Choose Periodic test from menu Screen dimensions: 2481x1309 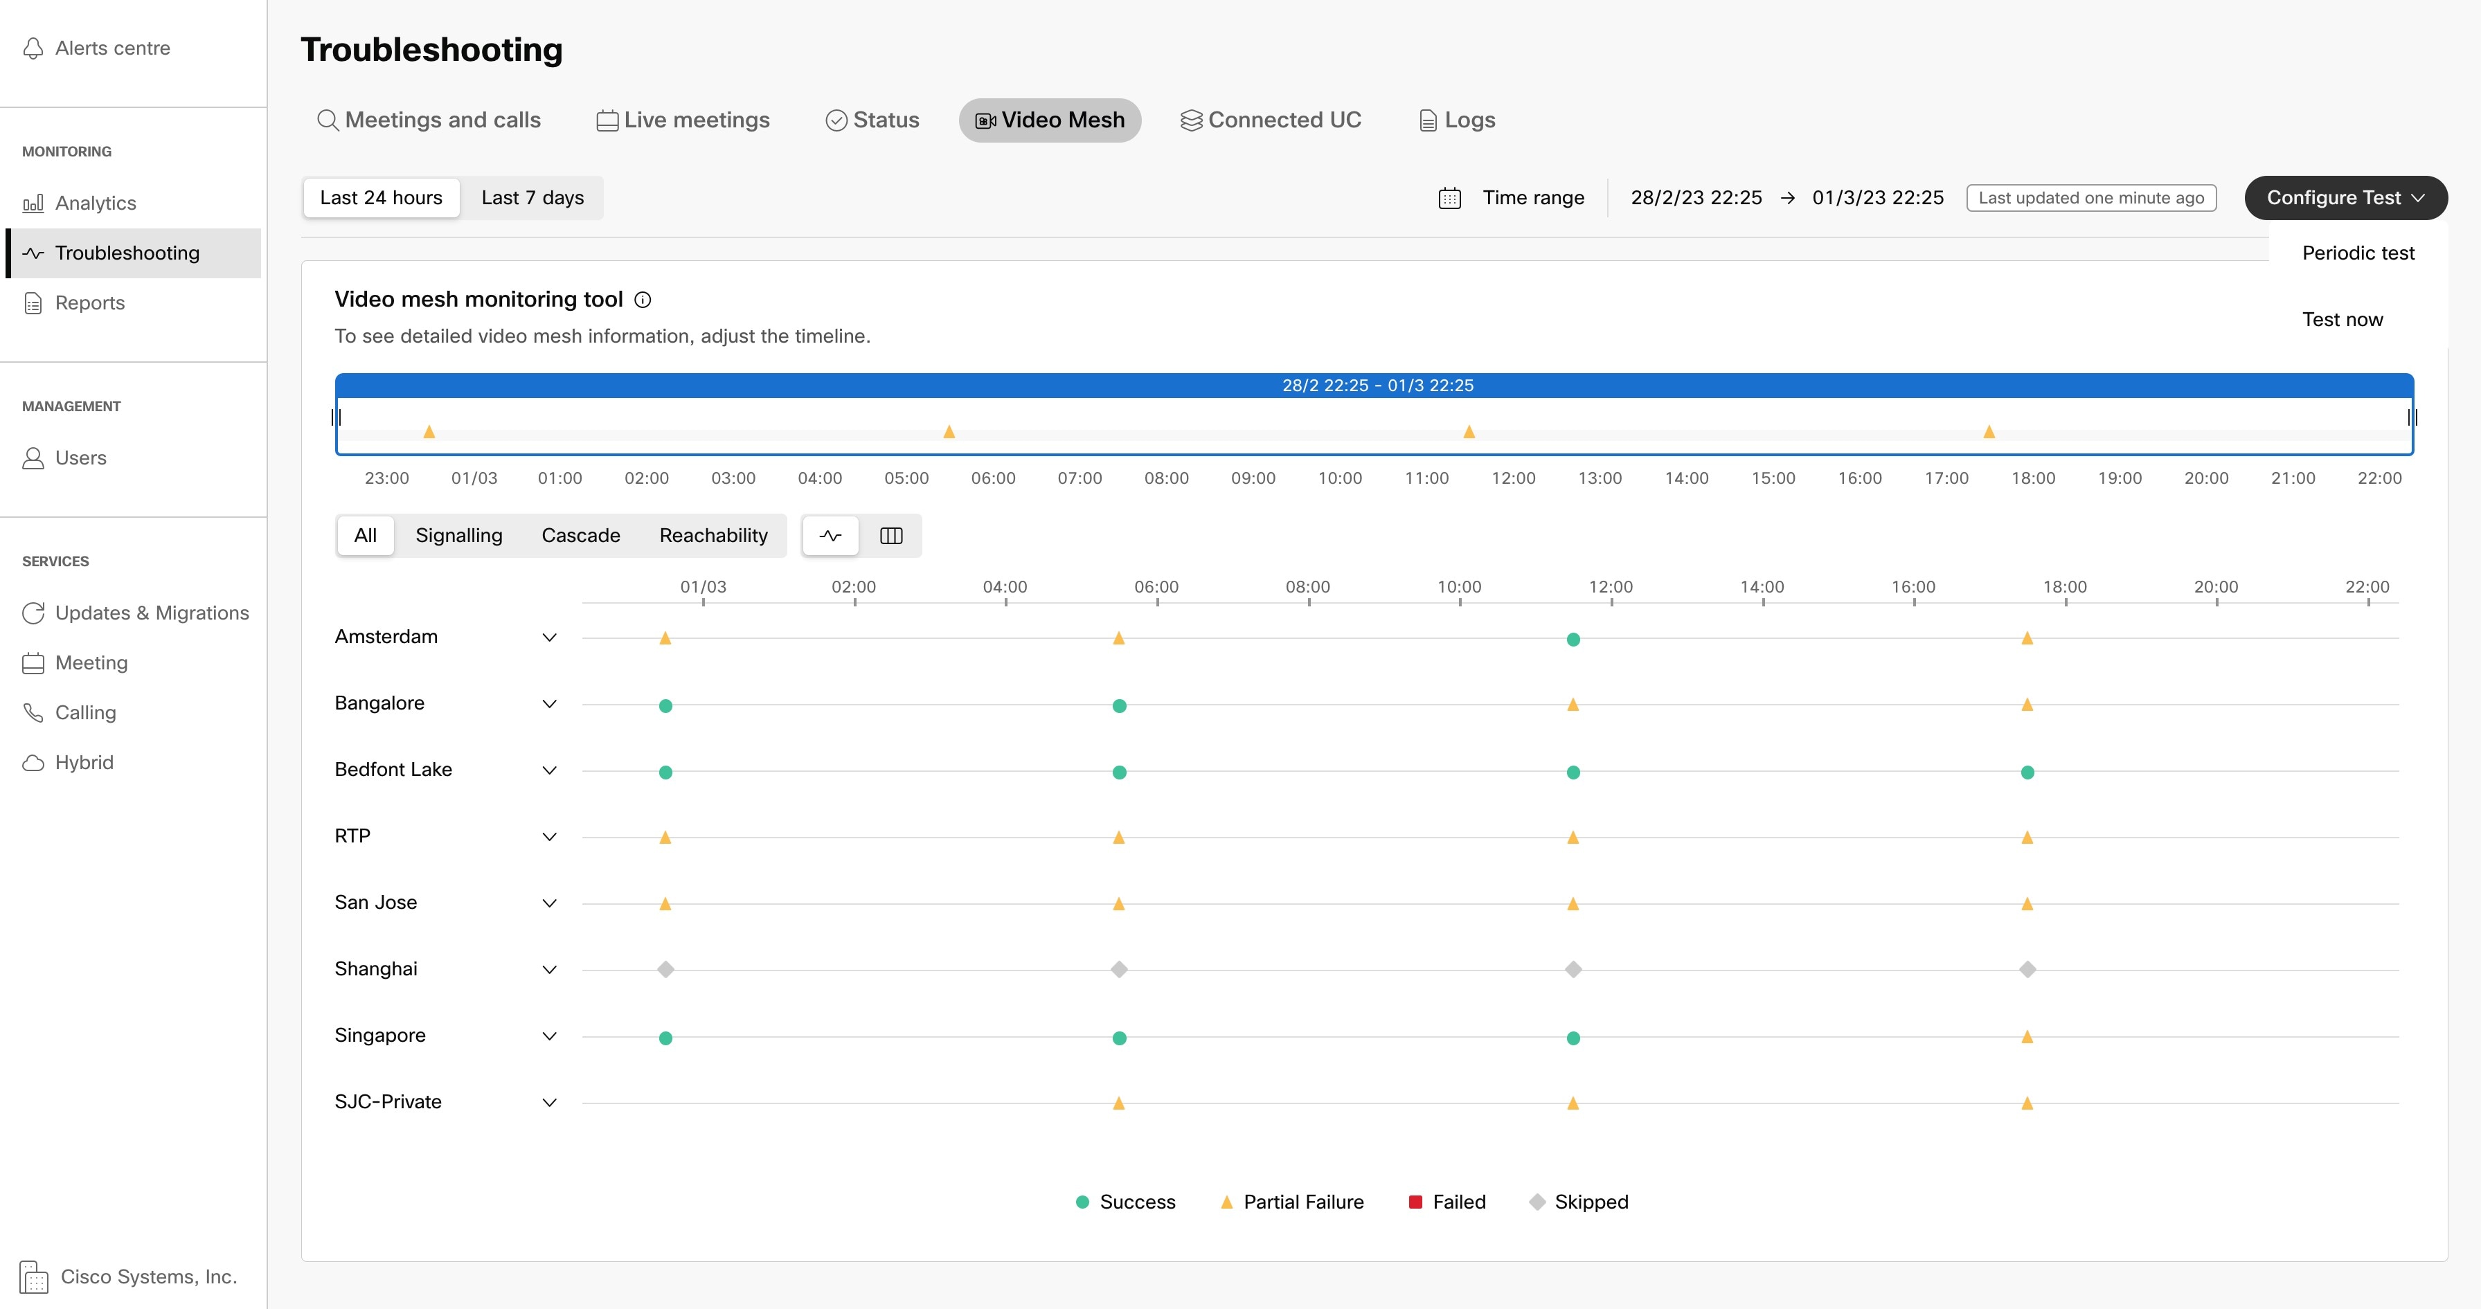(x=2358, y=253)
